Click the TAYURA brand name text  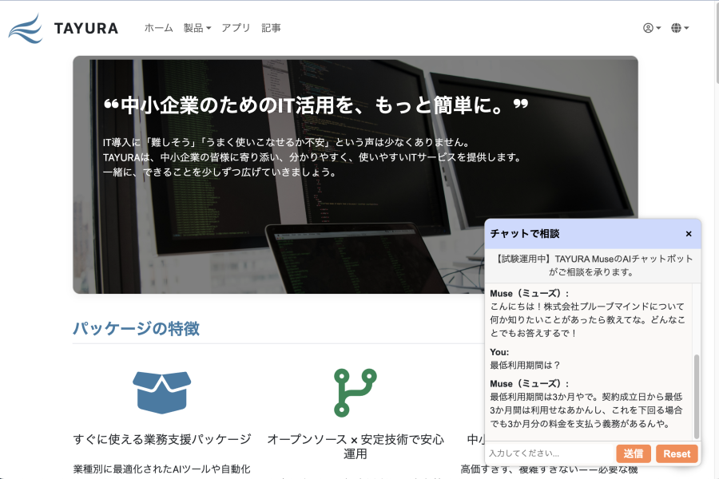pos(86,29)
